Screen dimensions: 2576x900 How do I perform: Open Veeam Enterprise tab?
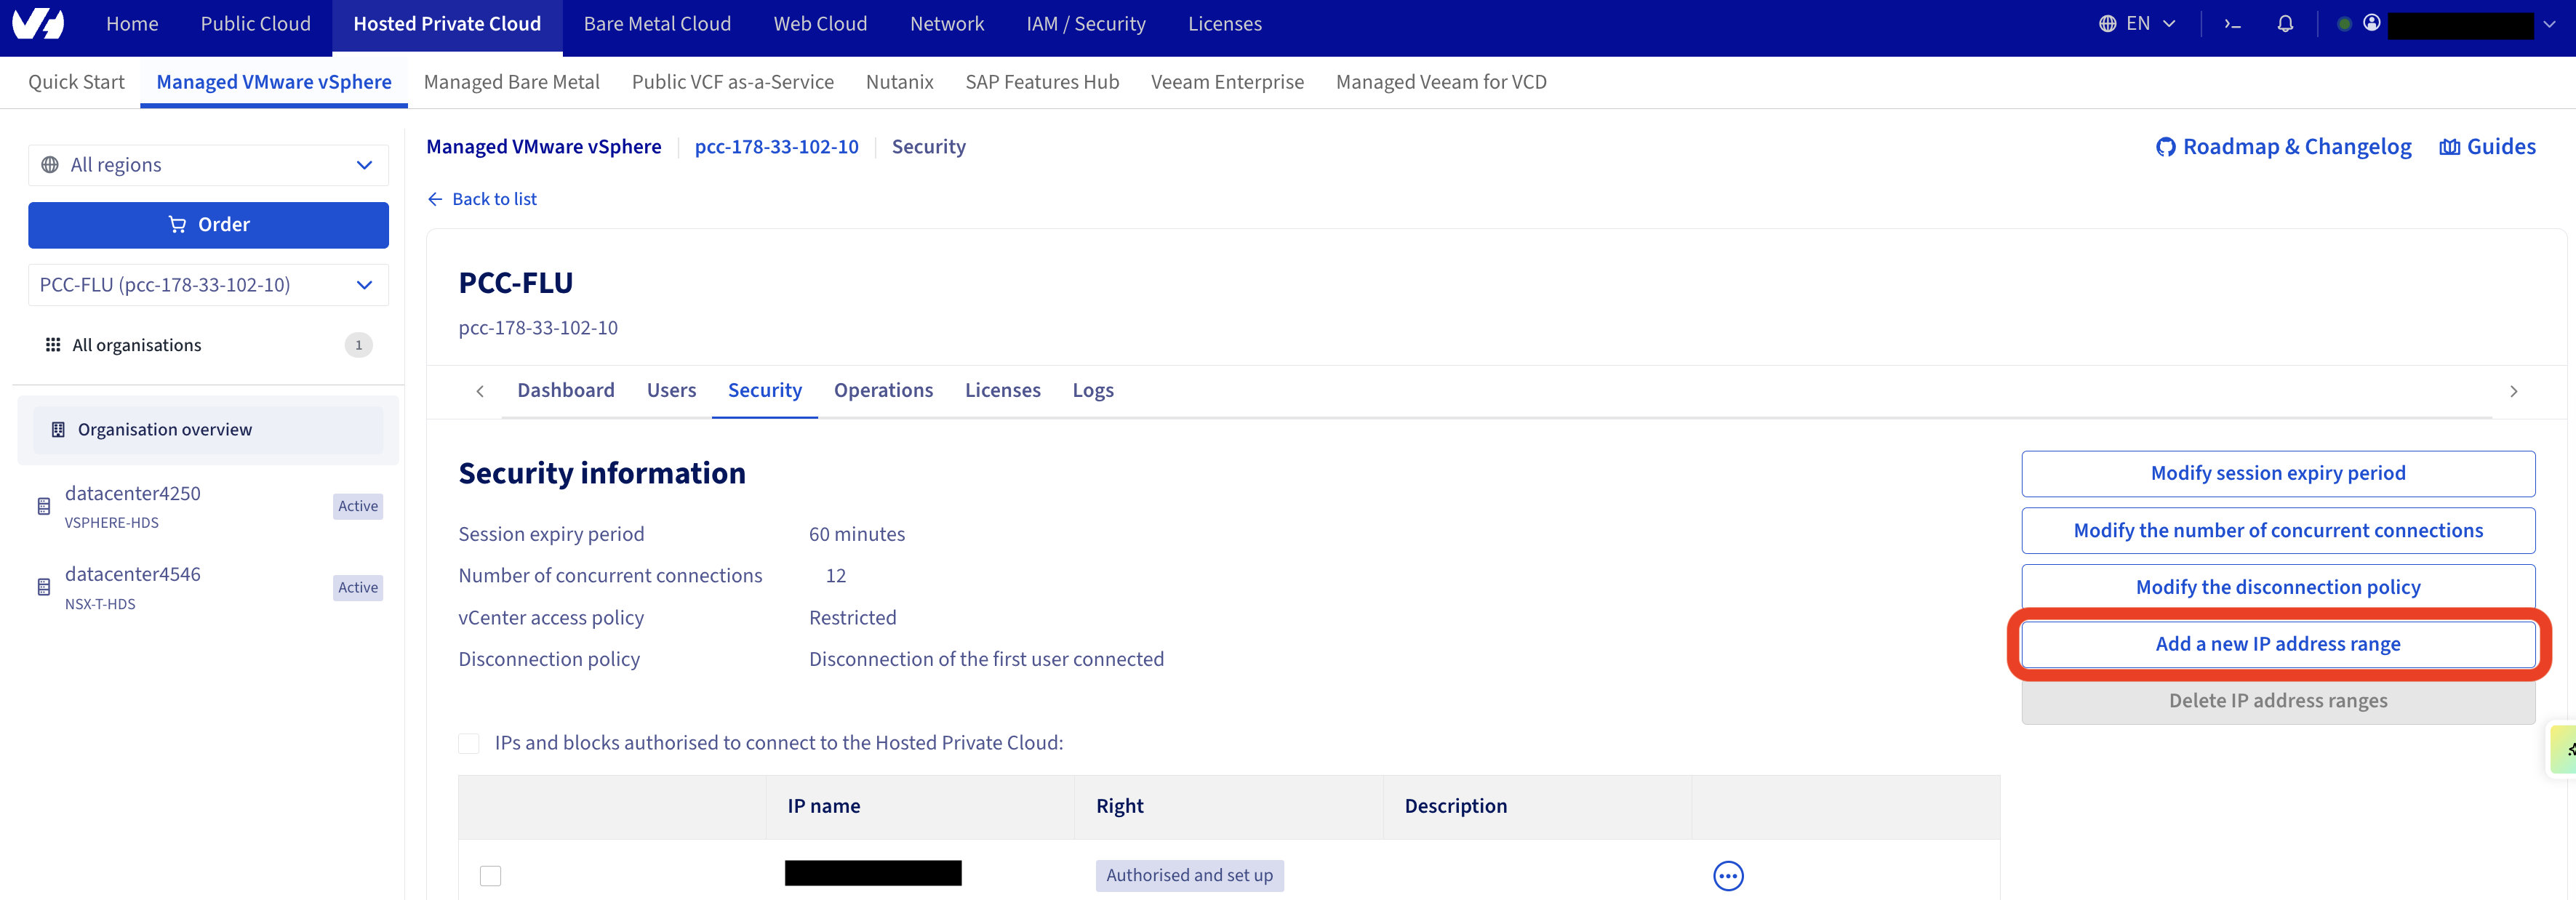point(1227,82)
